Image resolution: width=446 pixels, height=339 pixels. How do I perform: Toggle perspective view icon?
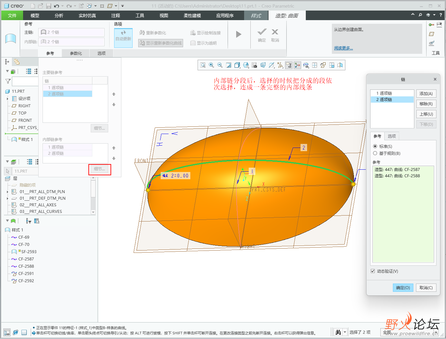click(x=263, y=65)
